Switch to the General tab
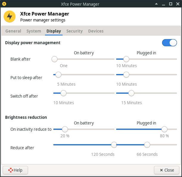This screenshot has height=177, width=182. (13, 31)
